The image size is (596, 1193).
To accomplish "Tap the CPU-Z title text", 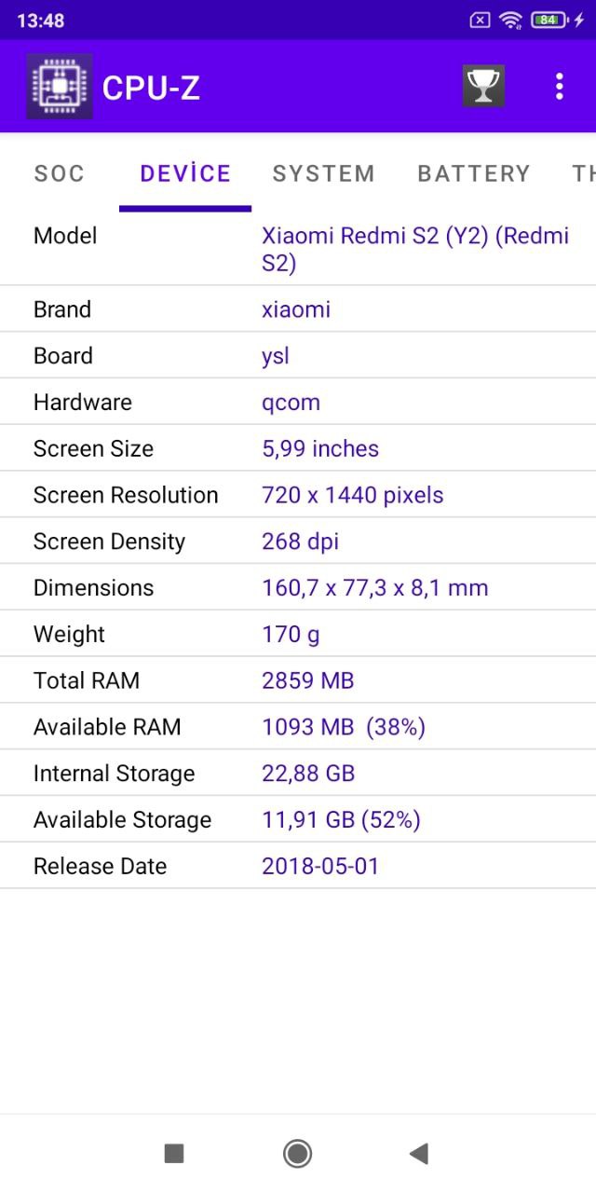I will click(151, 88).
